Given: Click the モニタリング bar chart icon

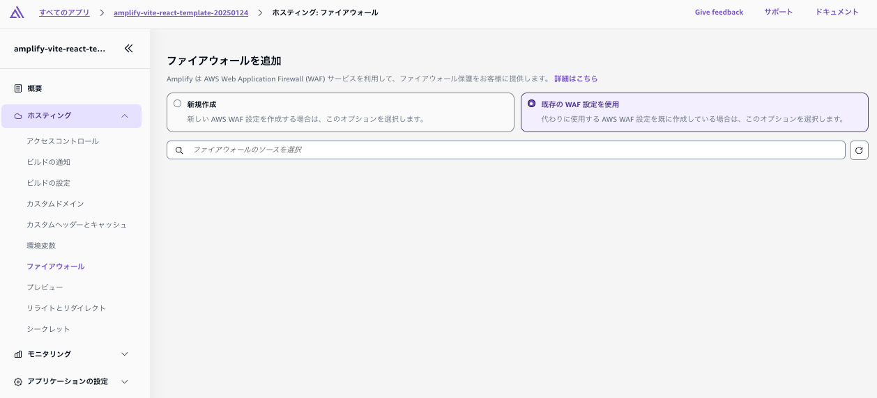Looking at the screenshot, I should coord(18,354).
